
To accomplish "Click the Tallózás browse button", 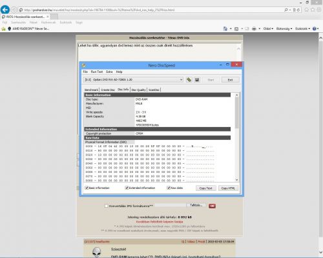I will 196,205.
